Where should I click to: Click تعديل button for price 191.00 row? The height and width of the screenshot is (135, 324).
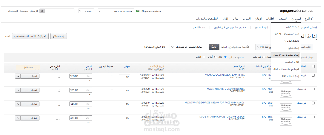coord(30,90)
